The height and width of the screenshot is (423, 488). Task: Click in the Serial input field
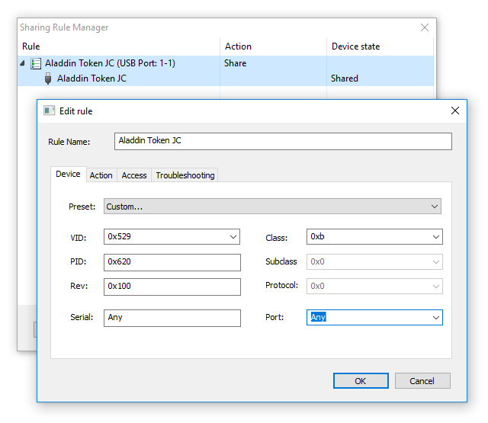point(172,318)
